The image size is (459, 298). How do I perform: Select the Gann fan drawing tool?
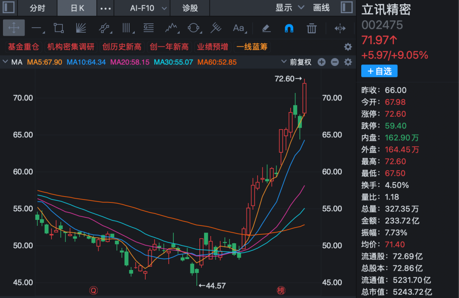point(81,28)
